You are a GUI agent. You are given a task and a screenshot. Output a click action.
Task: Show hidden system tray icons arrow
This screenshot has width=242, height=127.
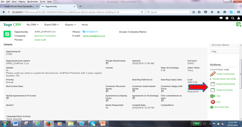210,124
